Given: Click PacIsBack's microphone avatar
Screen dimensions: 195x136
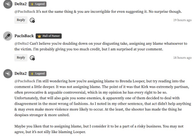Looking at the screenshot, I should click(8, 36).
